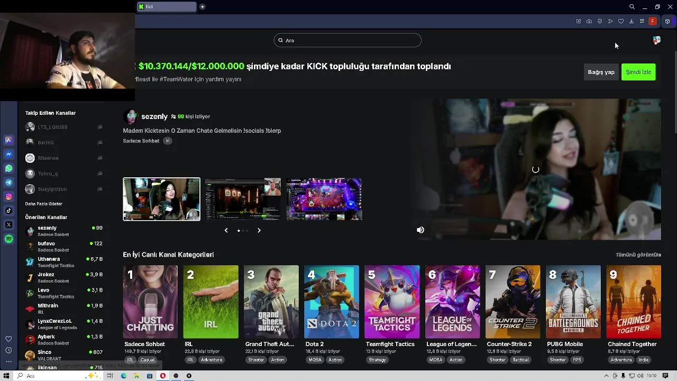The height and width of the screenshot is (381, 677).
Task: Open Aria AI icon in sidebar
Action: 8,140
